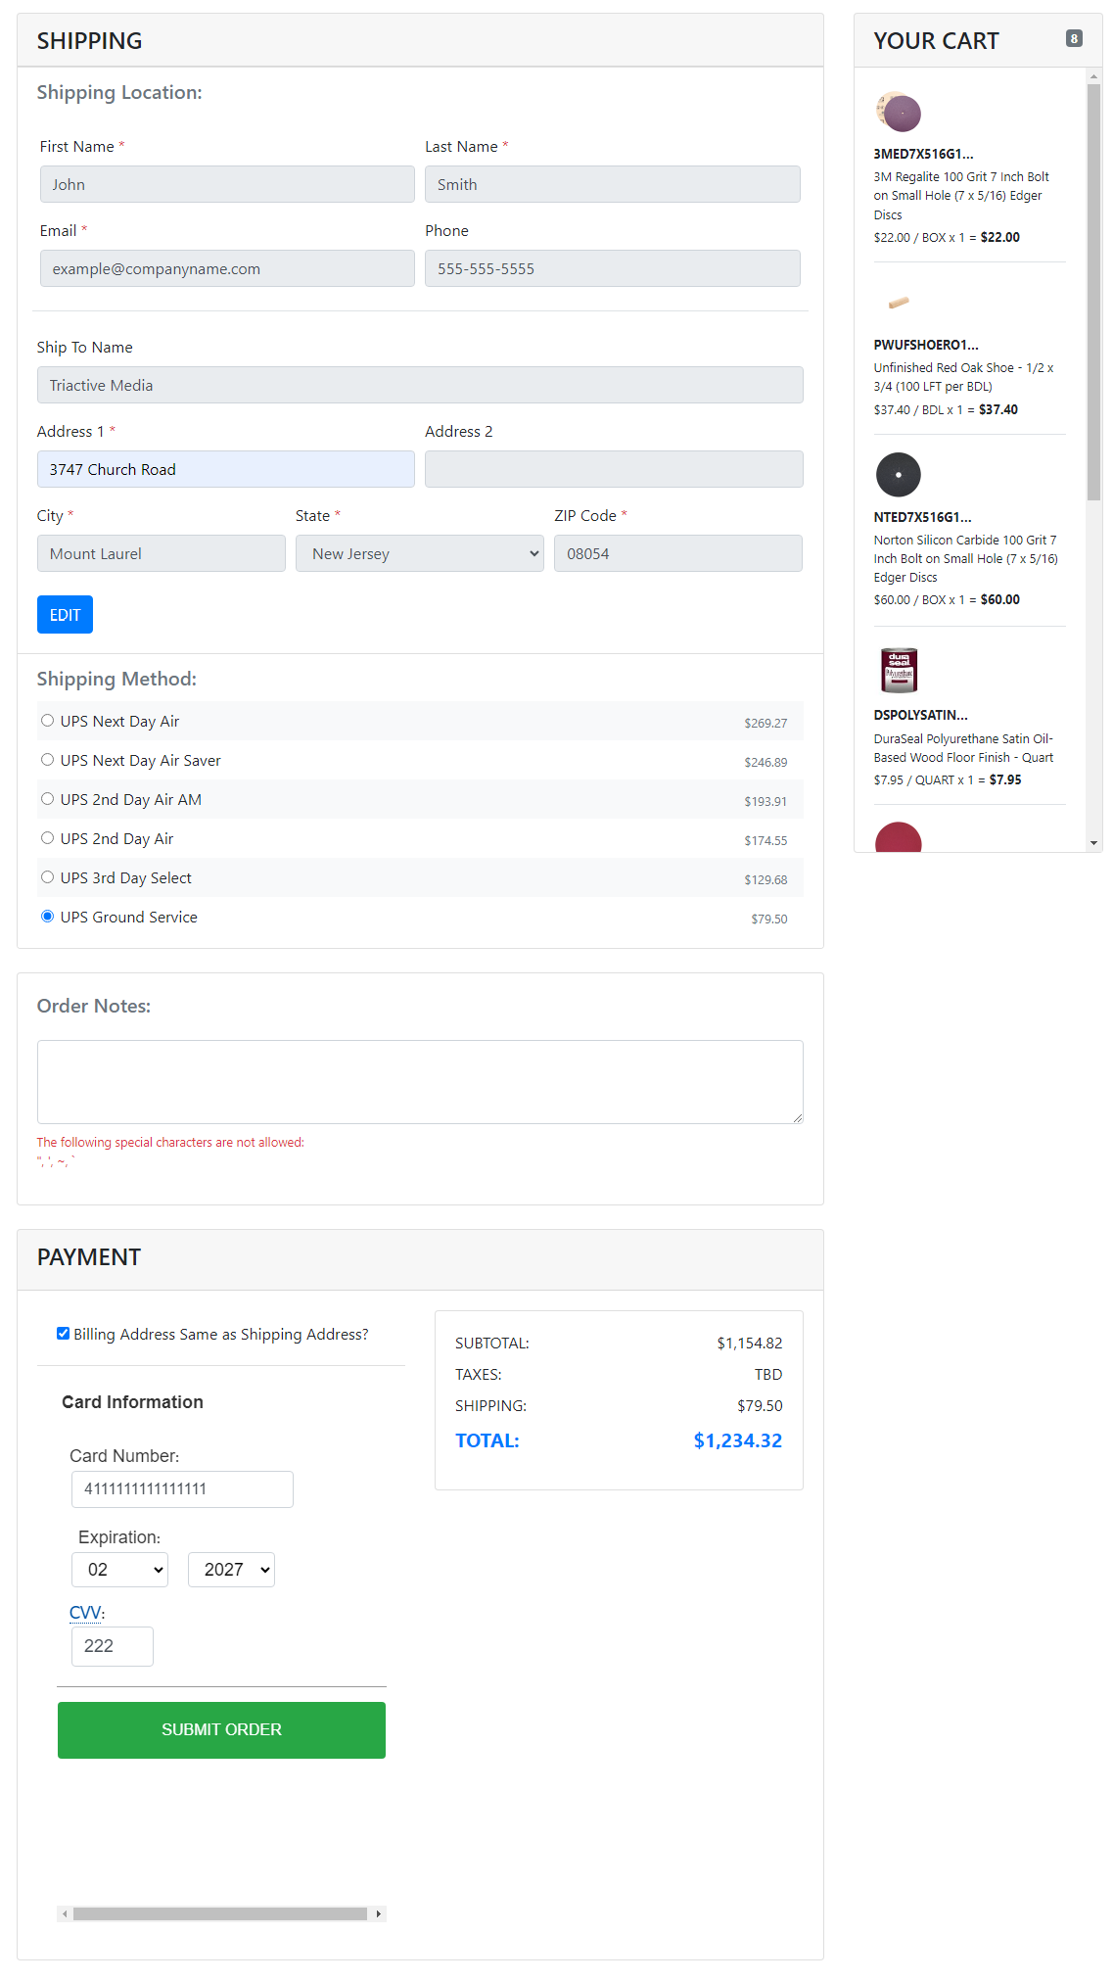This screenshot has width=1113, height=1981.
Task: Click the blue EDIT button
Action: 65,615
